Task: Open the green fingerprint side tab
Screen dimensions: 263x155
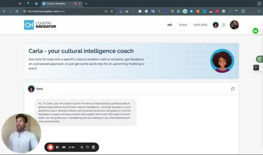Action: pyautogui.click(x=260, y=59)
